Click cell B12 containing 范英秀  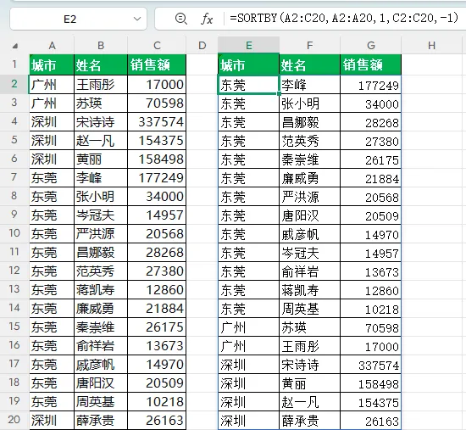pyautogui.click(x=101, y=271)
